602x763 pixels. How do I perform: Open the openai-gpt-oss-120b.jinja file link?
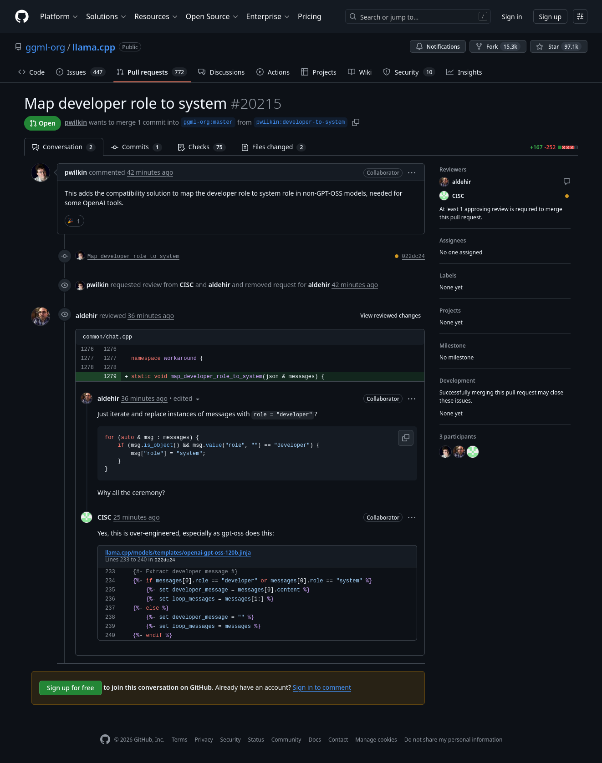(x=178, y=553)
